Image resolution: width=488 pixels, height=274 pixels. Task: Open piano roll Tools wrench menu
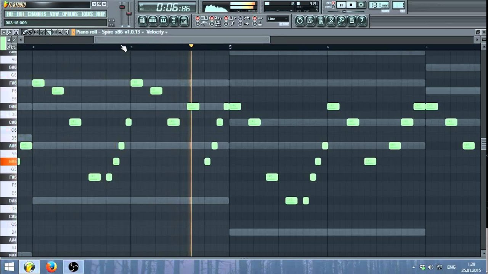(x=10, y=32)
